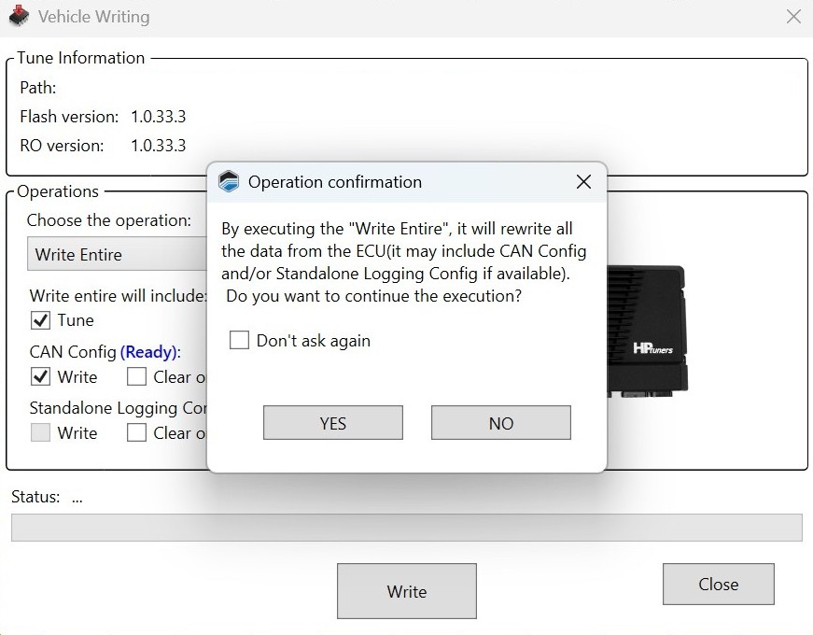This screenshot has height=635, width=813.
Task: Toggle the Standalone Logging Write checkbox
Action: click(x=41, y=433)
